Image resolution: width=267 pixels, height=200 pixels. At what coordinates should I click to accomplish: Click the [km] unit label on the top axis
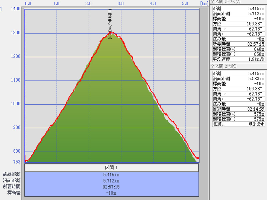coord(204,4)
